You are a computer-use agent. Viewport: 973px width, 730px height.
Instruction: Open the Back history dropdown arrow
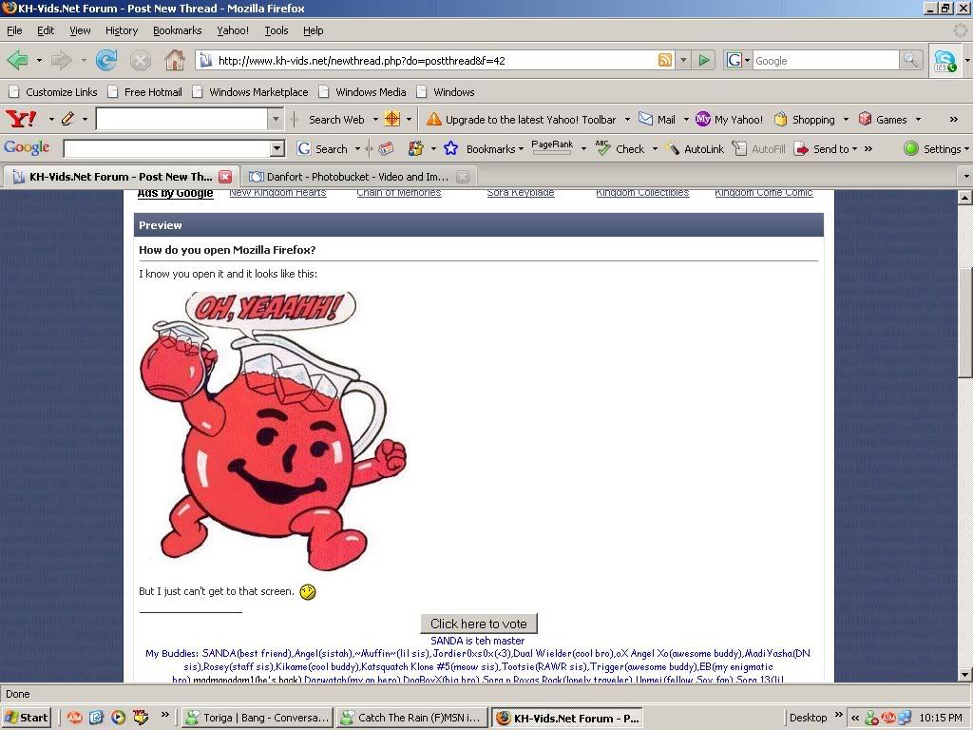[x=39, y=60]
